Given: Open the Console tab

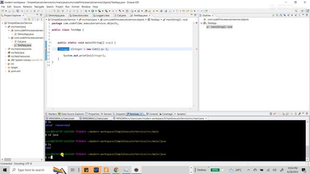Looking at the screenshot, I should 152,114.
